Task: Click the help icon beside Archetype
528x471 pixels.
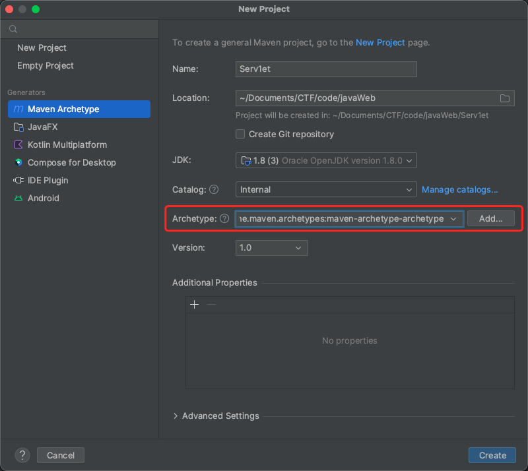Action: pos(224,219)
